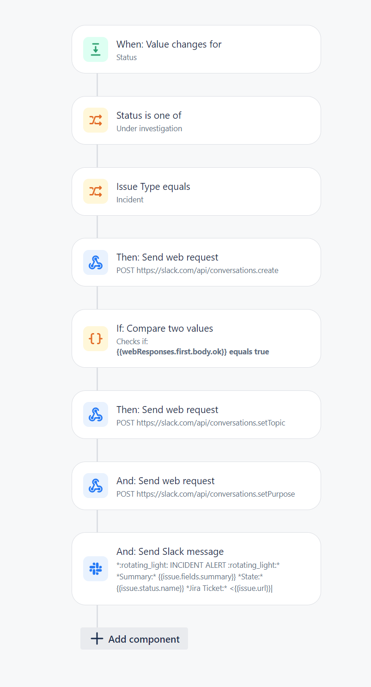Image resolution: width=371 pixels, height=687 pixels.
Task: Open the If: Compare two values step
Action: [196, 338]
